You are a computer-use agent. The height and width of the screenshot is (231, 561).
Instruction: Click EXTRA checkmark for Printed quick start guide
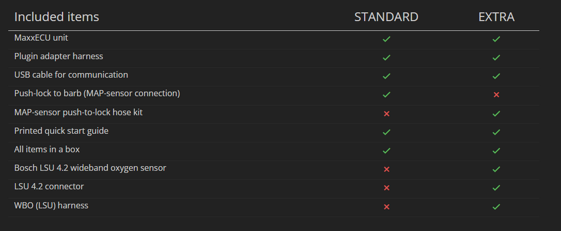pyautogui.click(x=496, y=132)
